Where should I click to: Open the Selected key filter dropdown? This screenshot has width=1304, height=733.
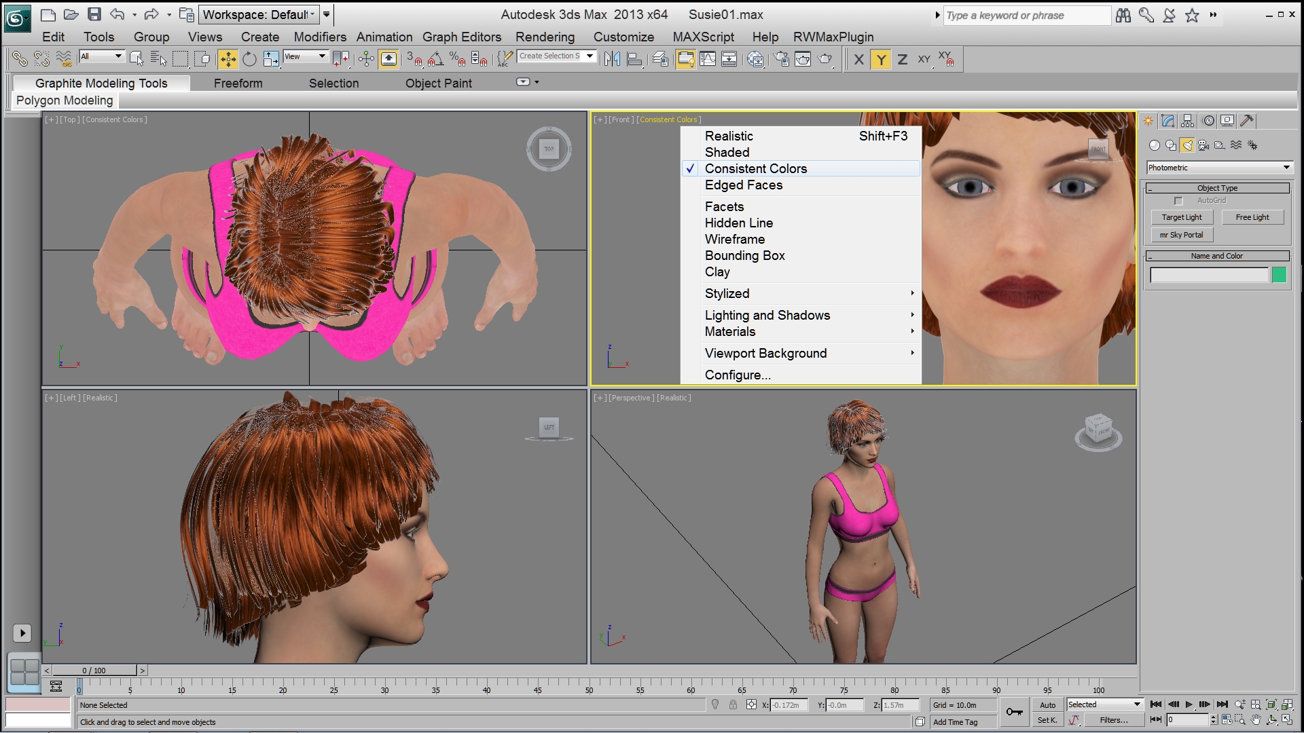coord(1104,704)
